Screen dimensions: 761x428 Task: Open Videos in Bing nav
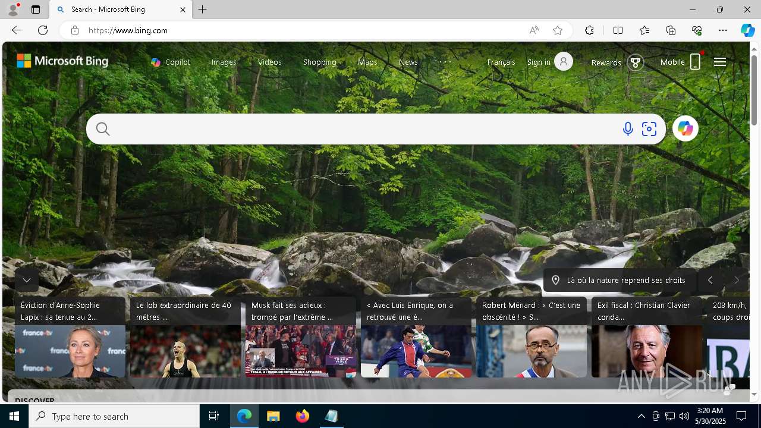pos(270,62)
